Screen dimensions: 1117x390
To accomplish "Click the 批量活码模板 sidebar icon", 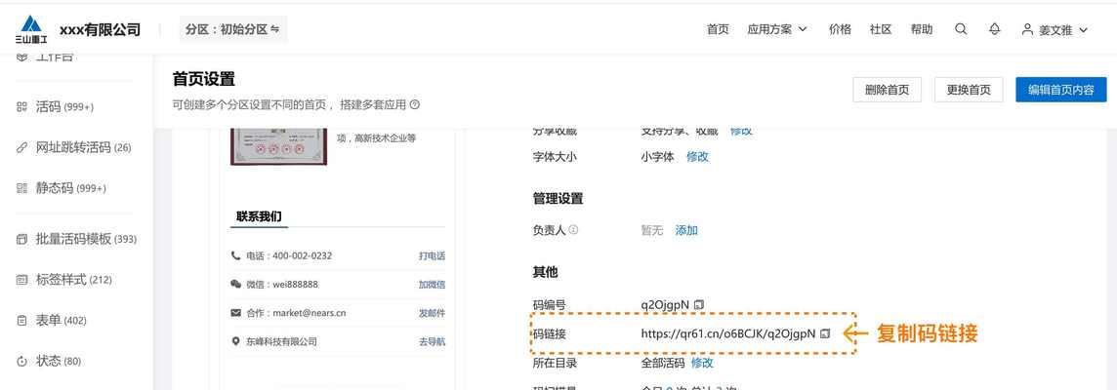I will point(21,239).
